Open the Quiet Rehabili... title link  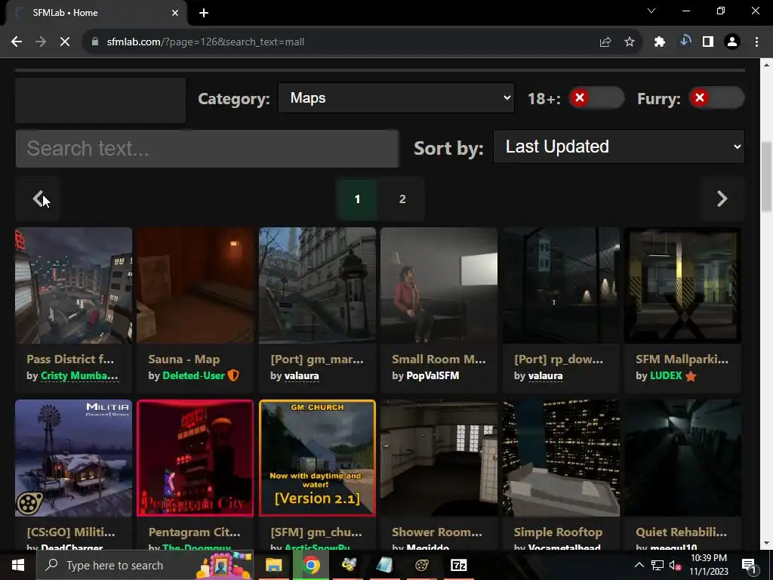(x=682, y=532)
